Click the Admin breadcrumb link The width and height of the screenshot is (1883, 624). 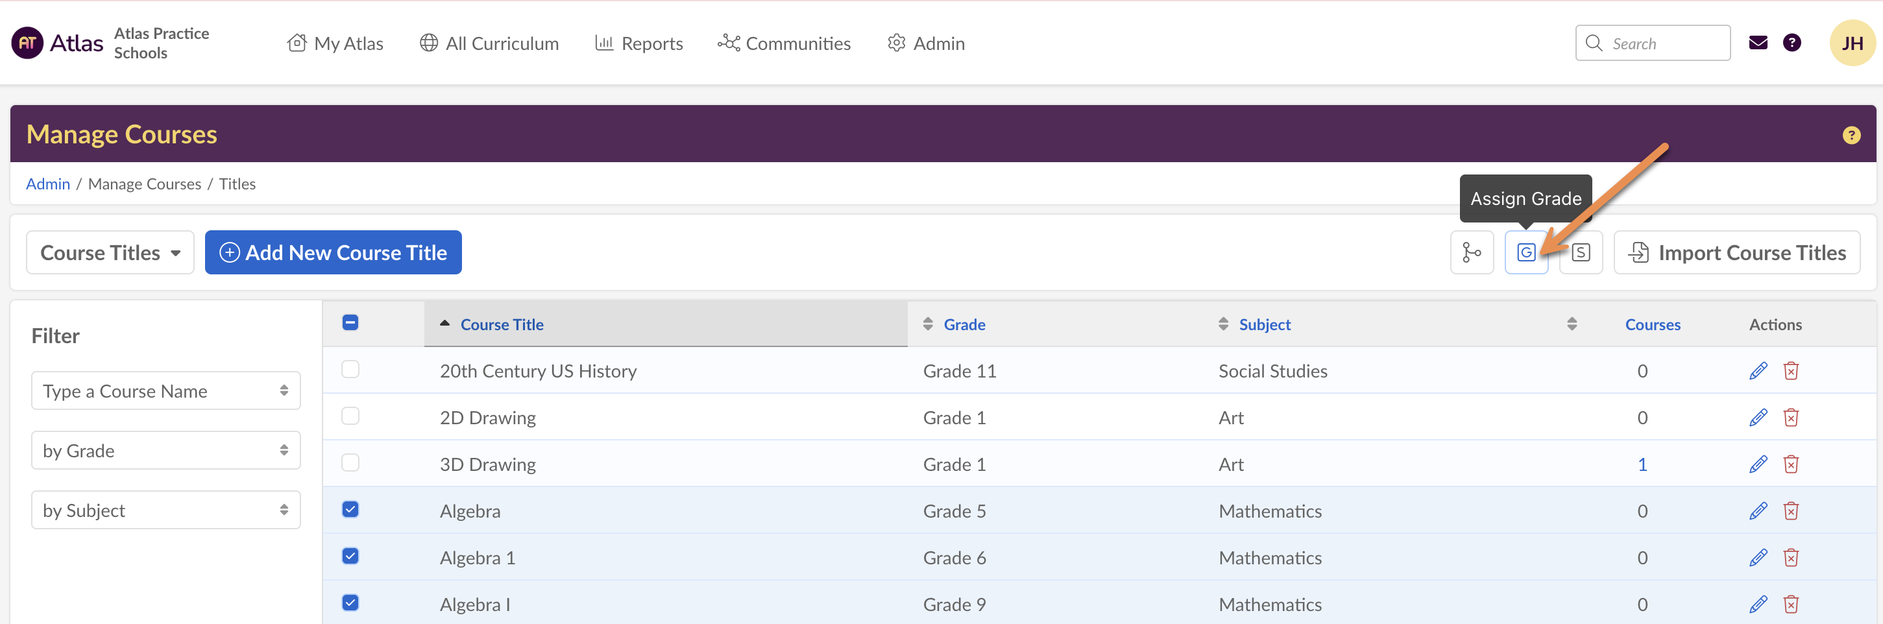click(x=47, y=184)
